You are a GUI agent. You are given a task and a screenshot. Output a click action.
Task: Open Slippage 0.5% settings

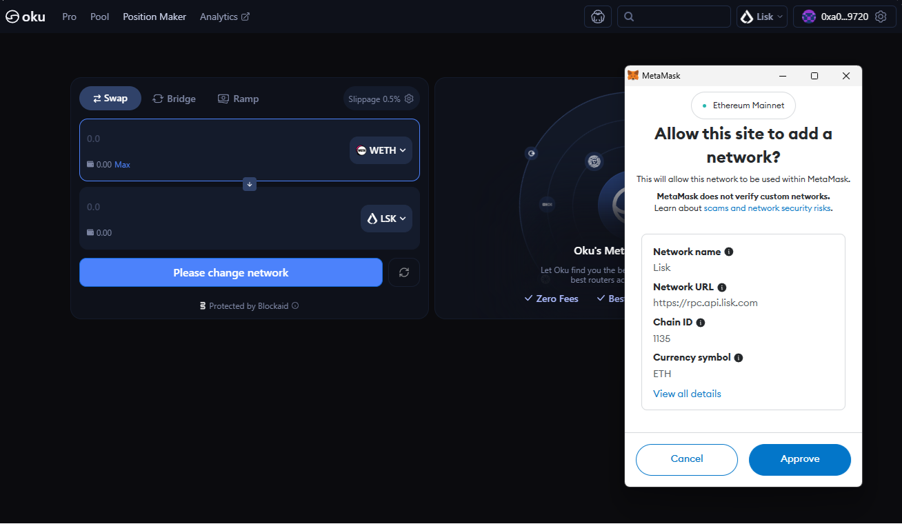pyautogui.click(x=381, y=99)
